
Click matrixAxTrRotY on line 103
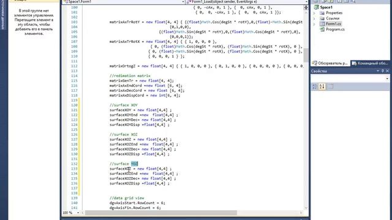(124, 22)
